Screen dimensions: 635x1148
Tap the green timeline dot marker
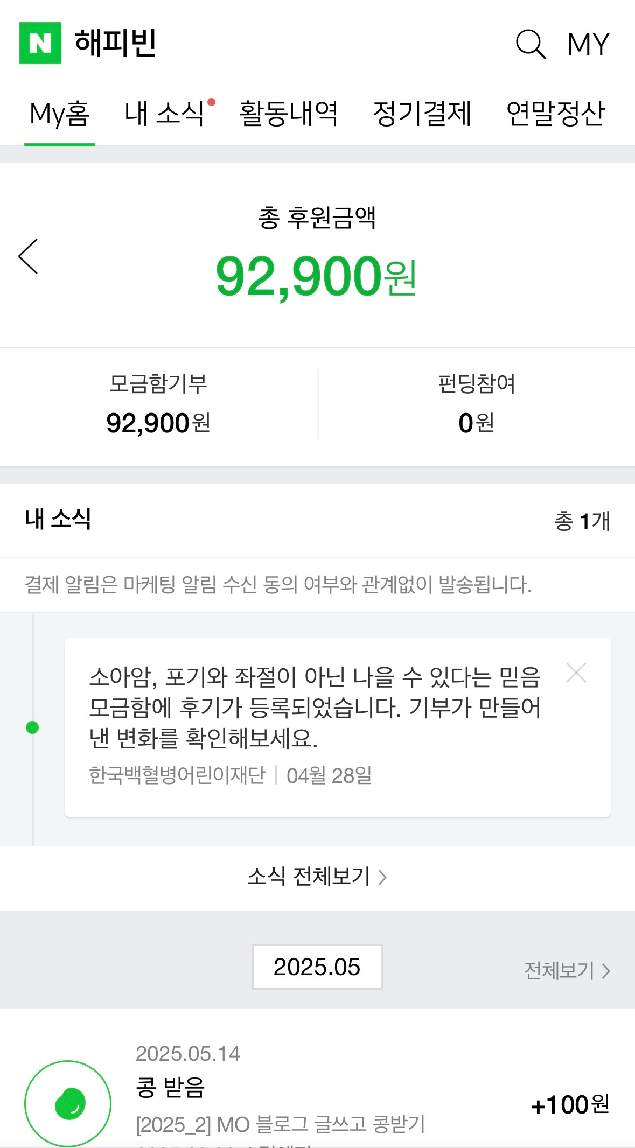tap(32, 727)
